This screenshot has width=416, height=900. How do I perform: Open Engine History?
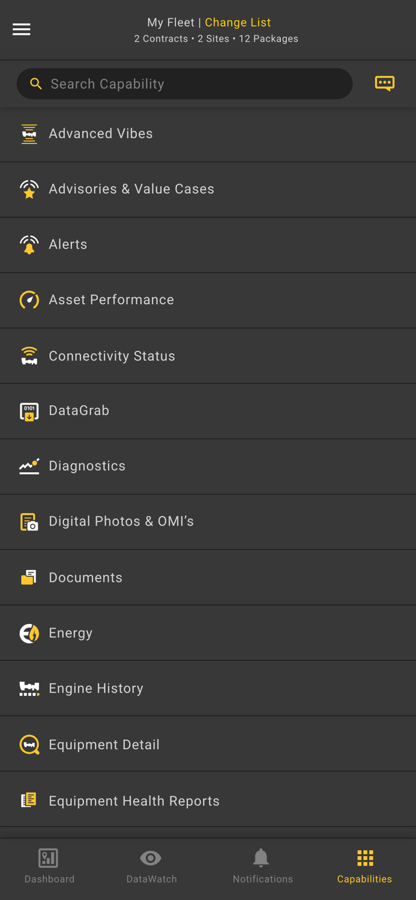(96, 688)
